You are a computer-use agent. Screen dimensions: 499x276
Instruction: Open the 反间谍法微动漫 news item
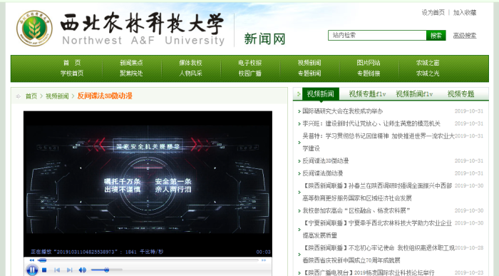point(322,173)
